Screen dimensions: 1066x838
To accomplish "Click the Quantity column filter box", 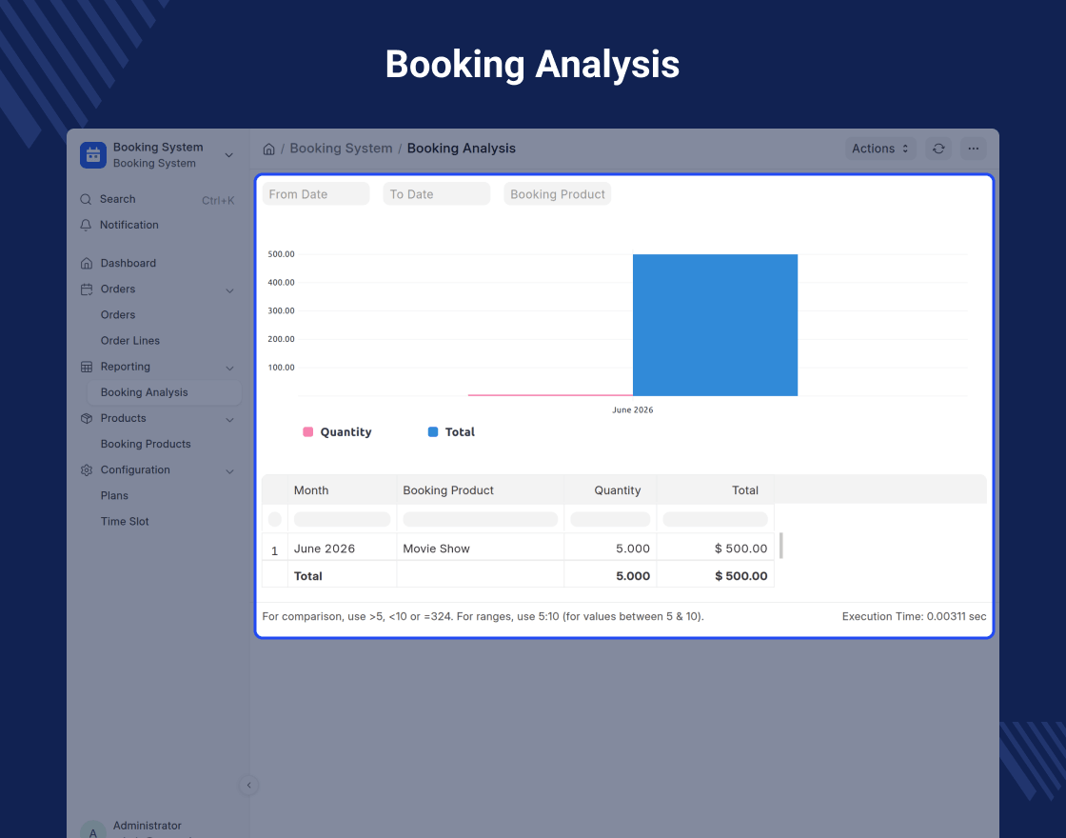I will [610, 520].
